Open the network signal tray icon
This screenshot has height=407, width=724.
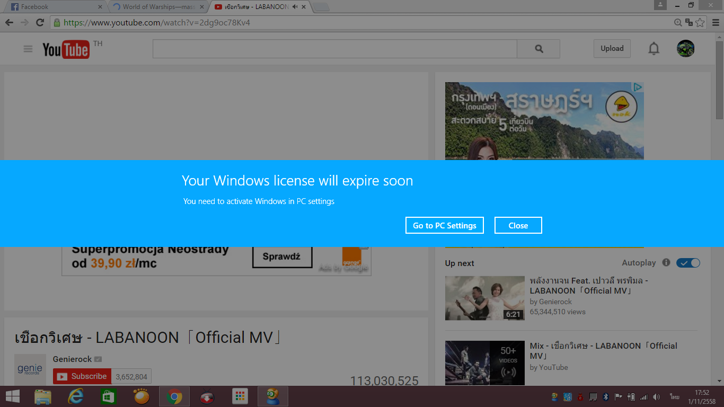[643, 397]
